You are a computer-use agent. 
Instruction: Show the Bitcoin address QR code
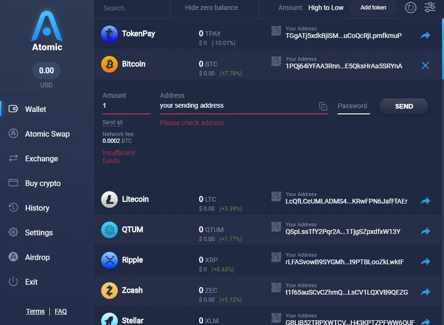tap(276, 61)
